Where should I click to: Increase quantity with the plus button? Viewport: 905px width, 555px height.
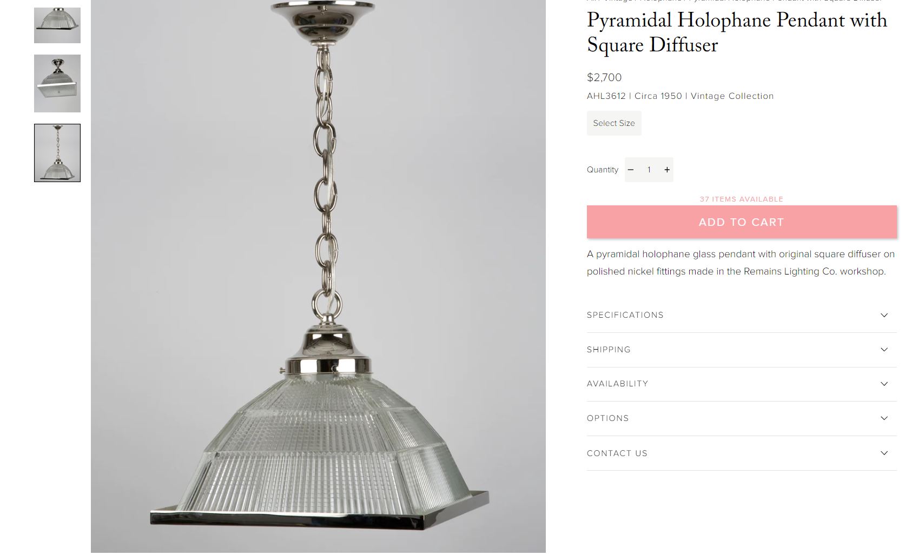point(667,170)
